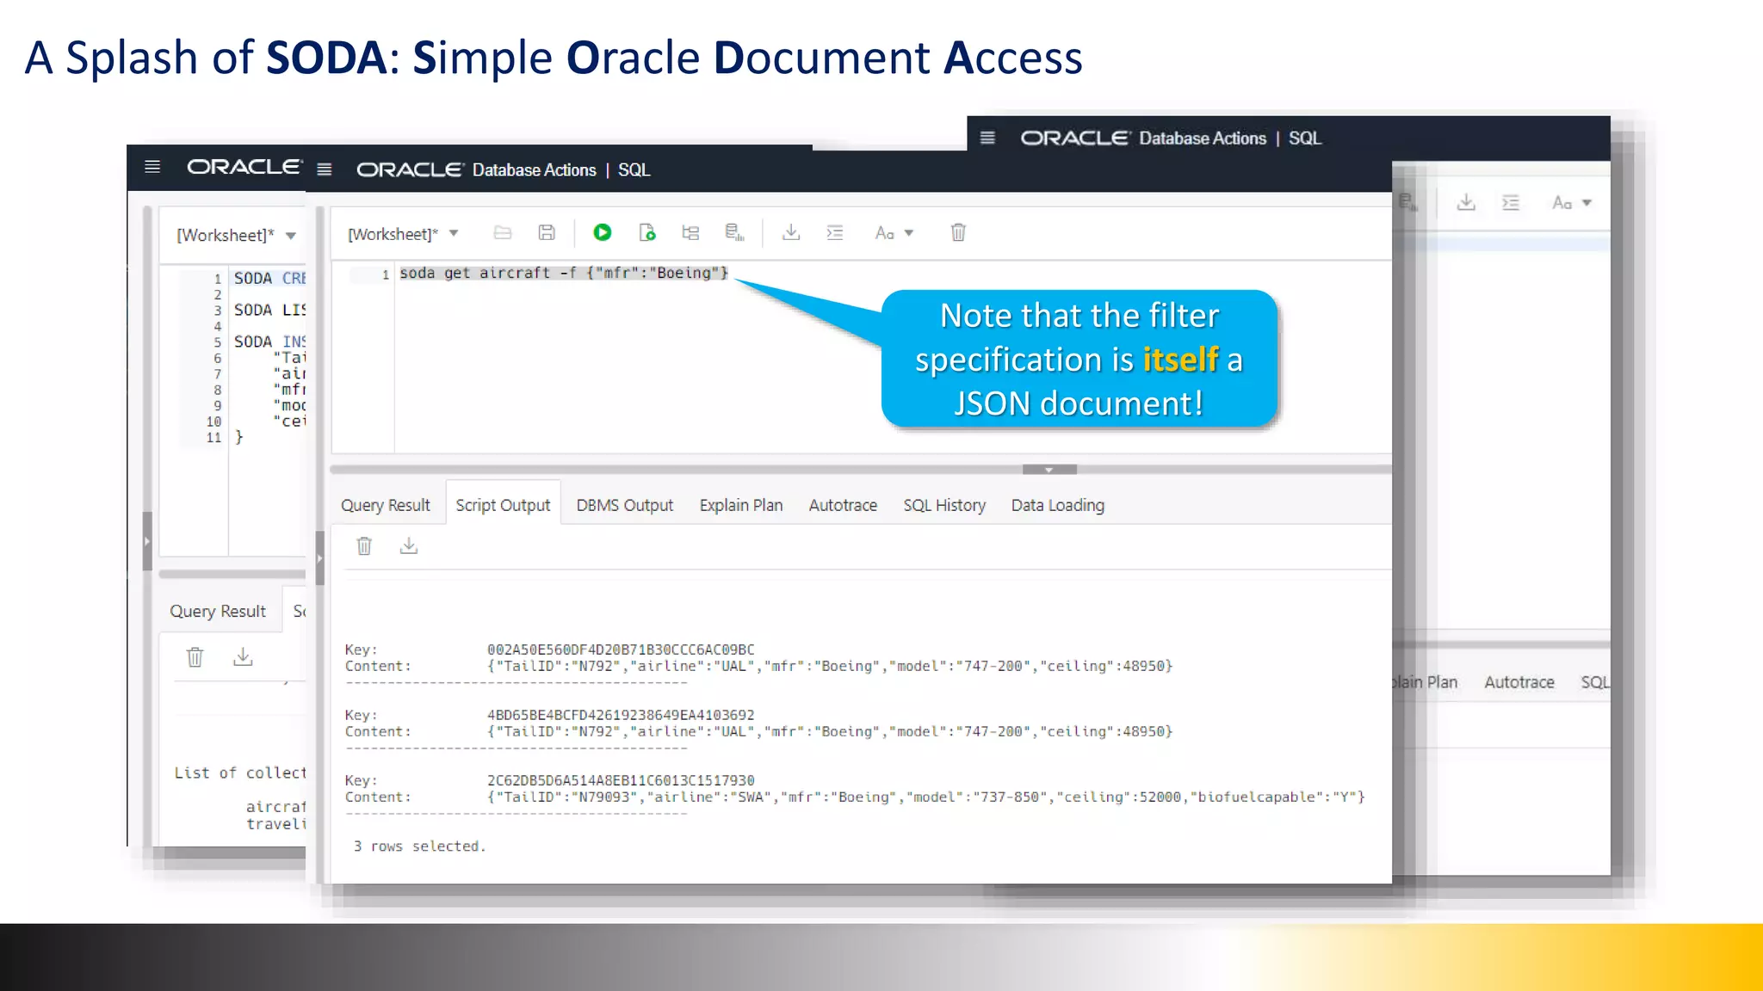Click Database Actions title in right background window

pos(1203,138)
